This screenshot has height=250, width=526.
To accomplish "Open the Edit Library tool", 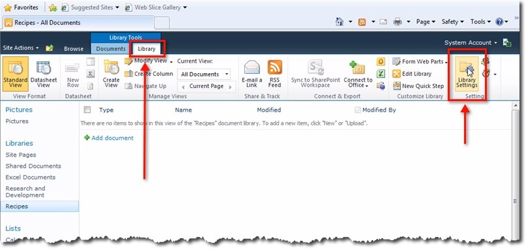I will [x=413, y=74].
